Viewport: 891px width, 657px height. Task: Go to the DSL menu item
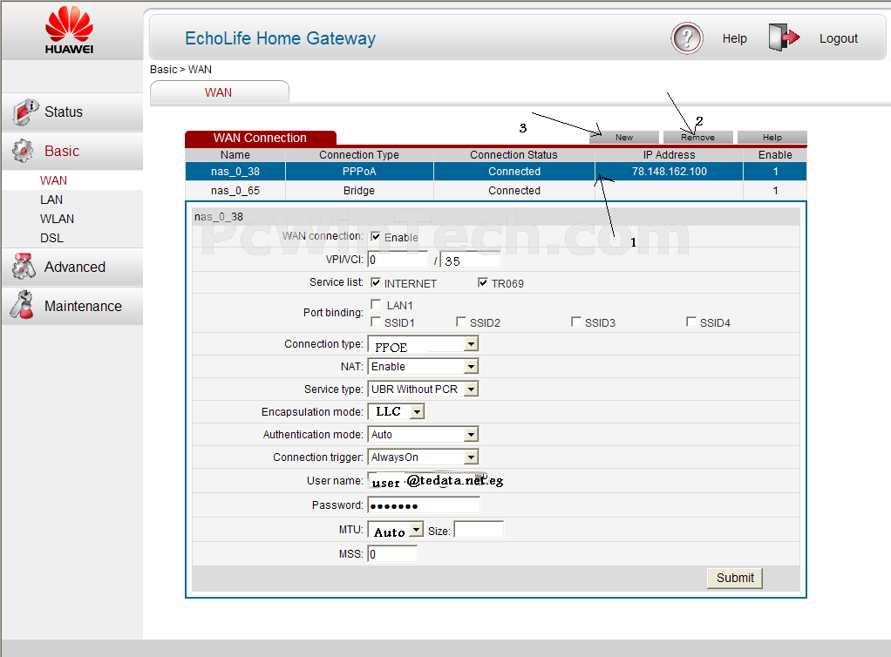[51, 238]
